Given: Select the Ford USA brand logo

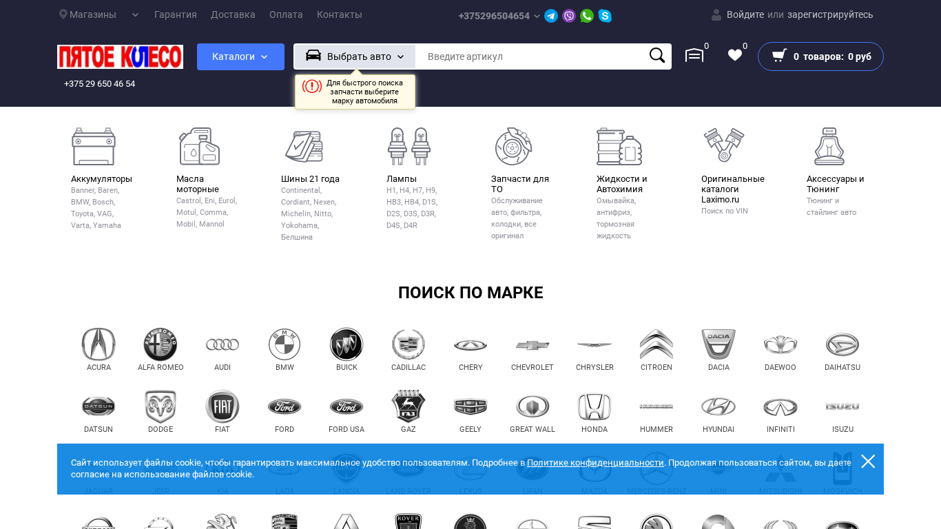Looking at the screenshot, I should [x=347, y=406].
